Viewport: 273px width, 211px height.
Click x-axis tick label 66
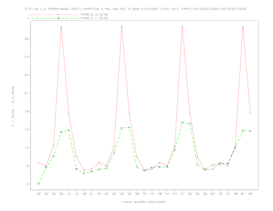pos(205,194)
